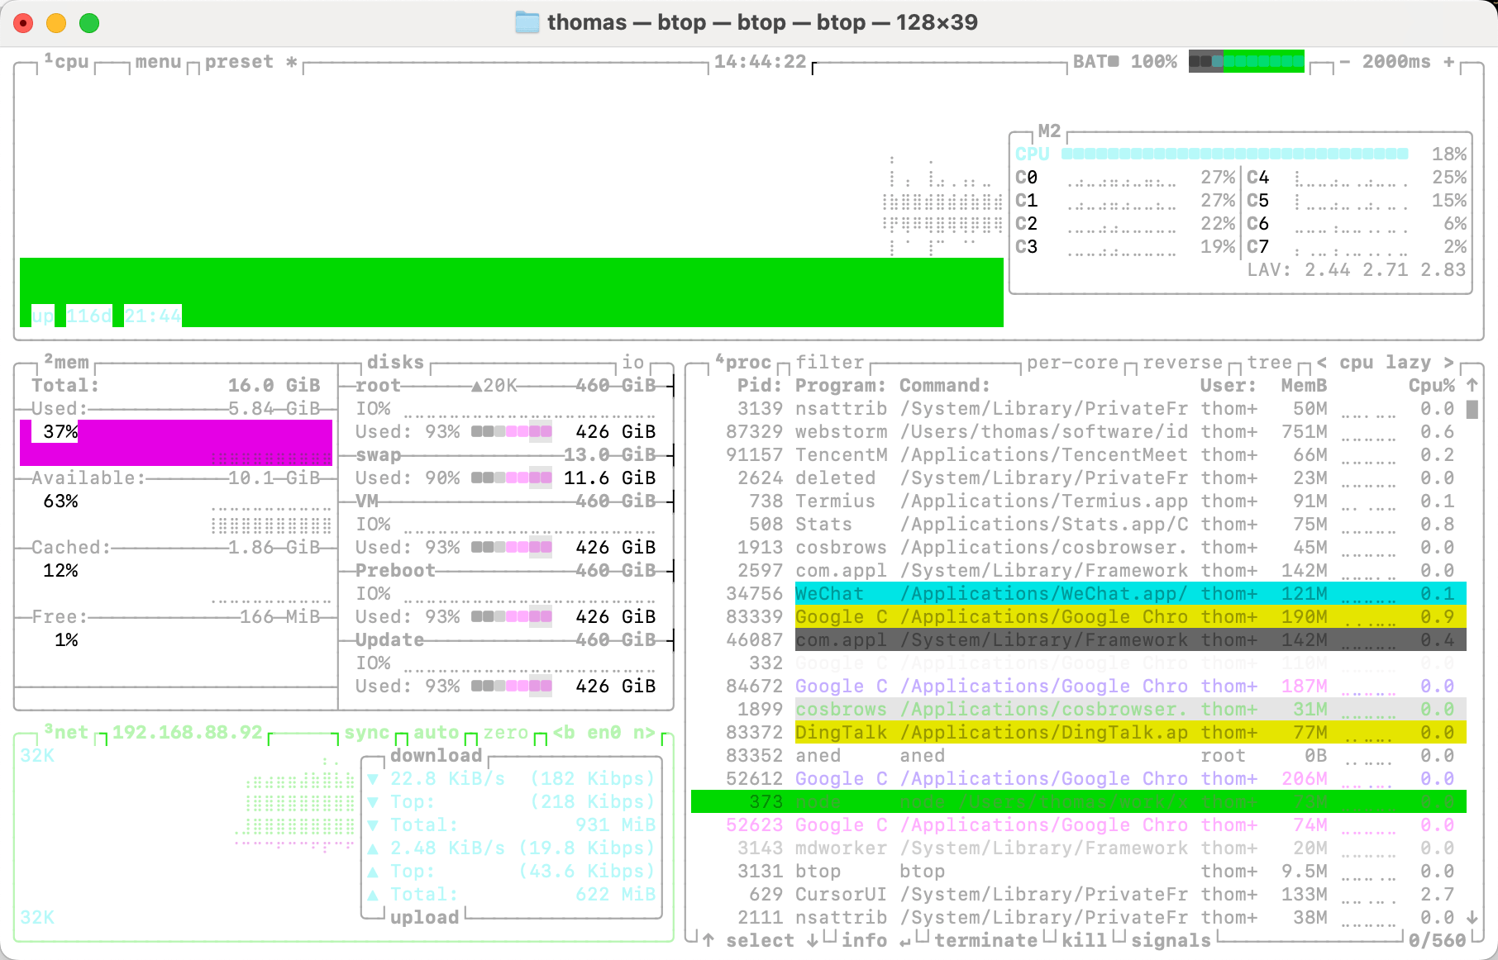Image resolution: width=1498 pixels, height=960 pixels.
Task: Select the aned root process row
Action: click(x=1079, y=756)
